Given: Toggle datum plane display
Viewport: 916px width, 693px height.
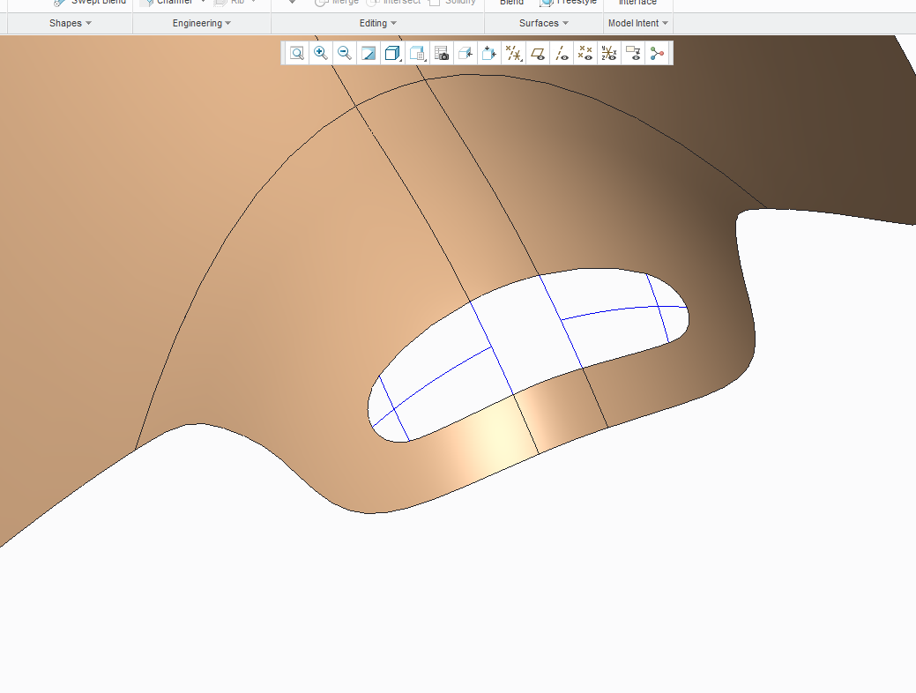Looking at the screenshot, I should [x=538, y=53].
